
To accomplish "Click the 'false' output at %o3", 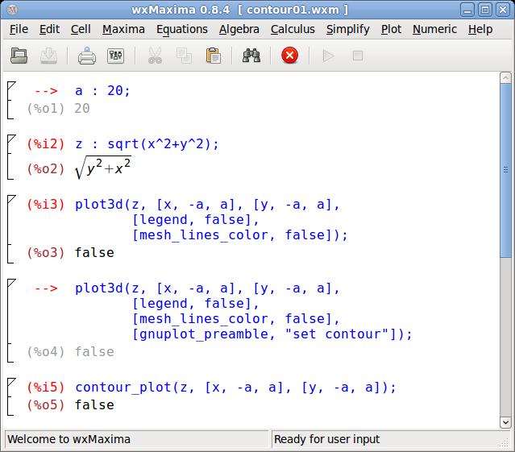I will [x=94, y=253].
